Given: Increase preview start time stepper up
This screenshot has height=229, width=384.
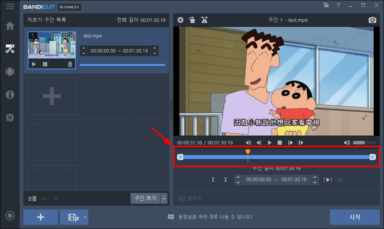Looking at the screenshot, I should tap(238, 177).
